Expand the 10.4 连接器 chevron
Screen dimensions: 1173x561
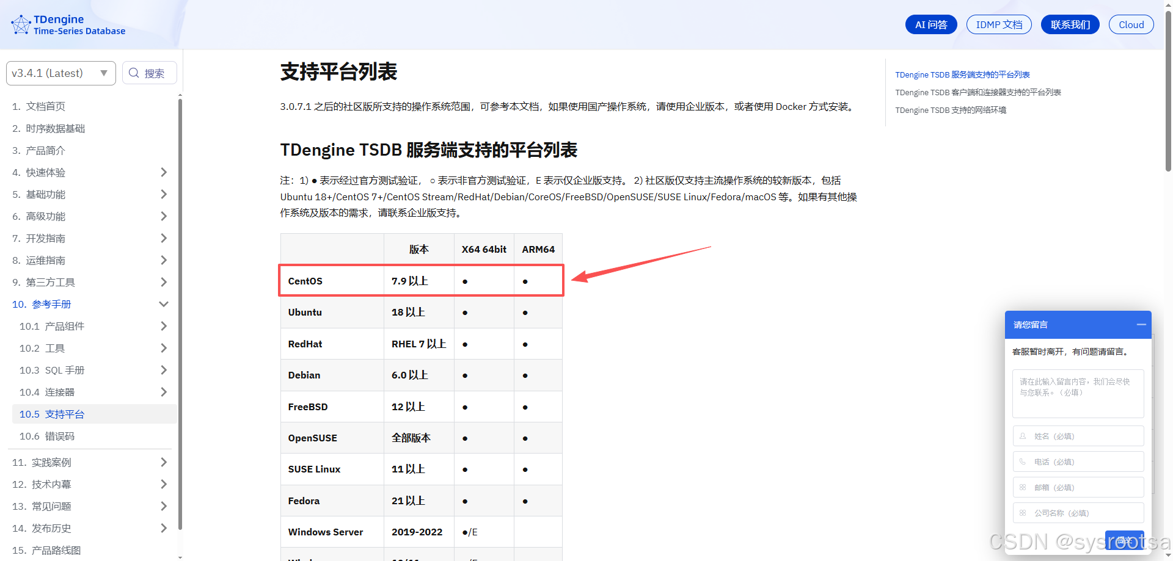[164, 392]
